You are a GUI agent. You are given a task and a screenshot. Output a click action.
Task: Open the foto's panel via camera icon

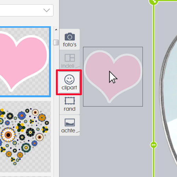(x=70, y=36)
